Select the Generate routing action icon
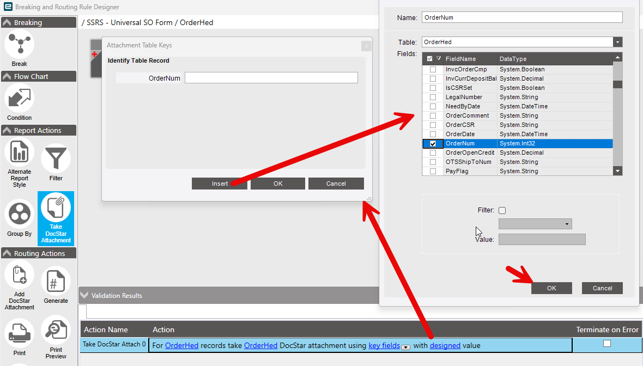This screenshot has width=643, height=366. (56, 281)
